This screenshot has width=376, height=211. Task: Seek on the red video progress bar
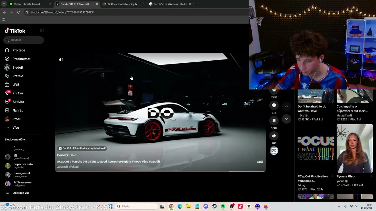[x=160, y=171]
